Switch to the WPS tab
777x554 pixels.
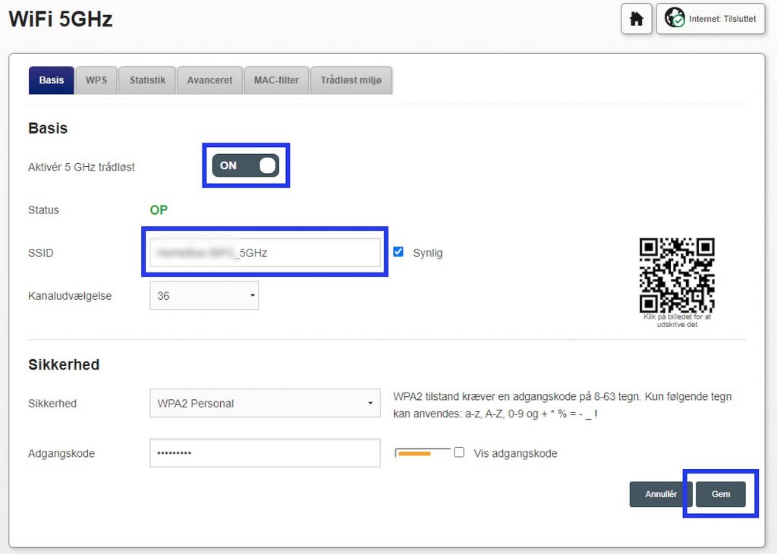96,80
